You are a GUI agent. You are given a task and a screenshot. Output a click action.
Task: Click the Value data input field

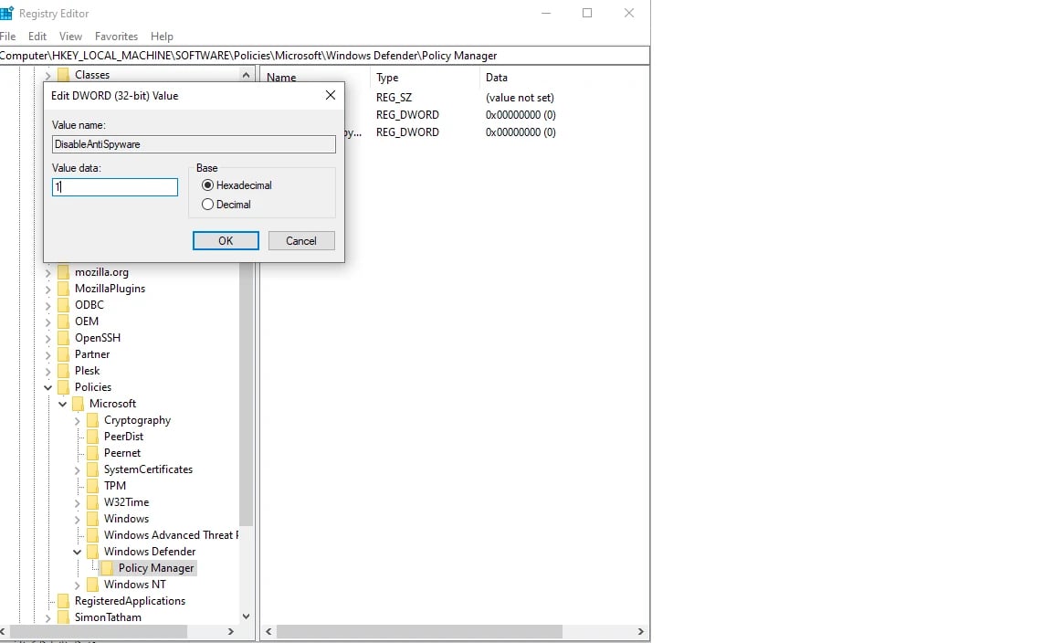115,187
